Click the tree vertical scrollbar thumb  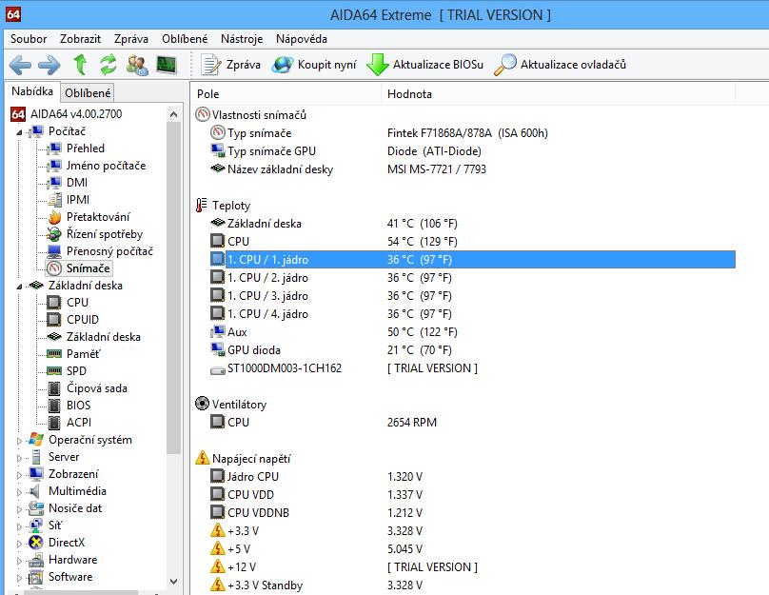coord(173,288)
